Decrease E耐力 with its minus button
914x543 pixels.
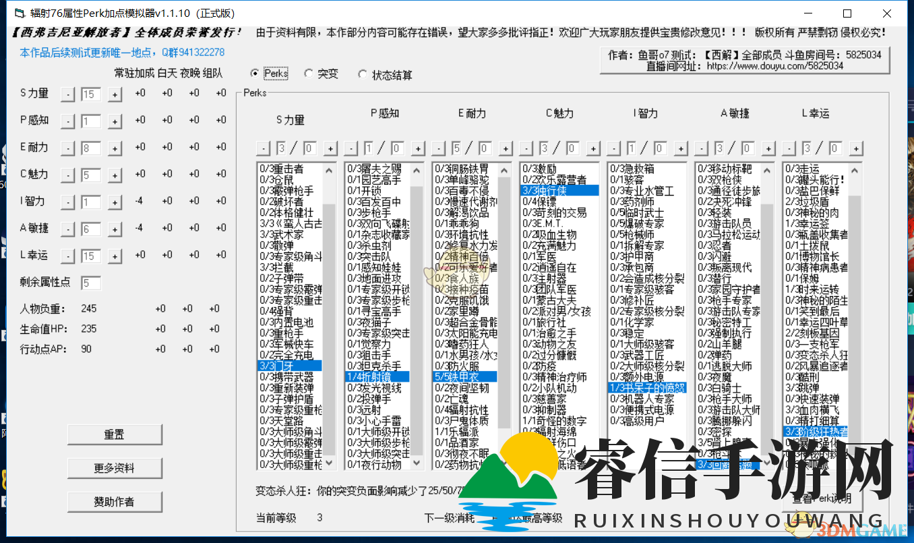tap(67, 148)
